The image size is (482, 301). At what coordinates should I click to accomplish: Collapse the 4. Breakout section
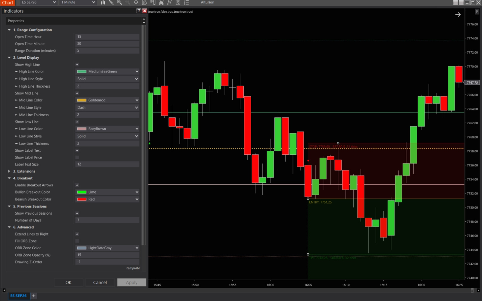9,178
